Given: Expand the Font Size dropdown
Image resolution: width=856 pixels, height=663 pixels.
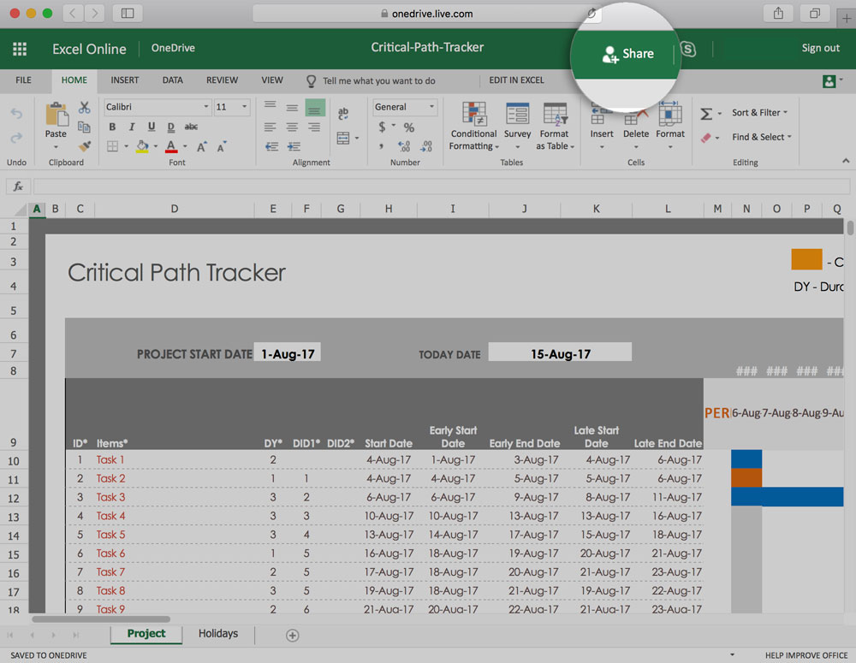Looking at the screenshot, I should (x=243, y=106).
